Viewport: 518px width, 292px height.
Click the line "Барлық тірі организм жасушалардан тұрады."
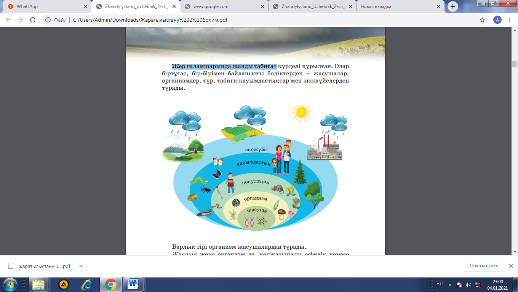239,246
